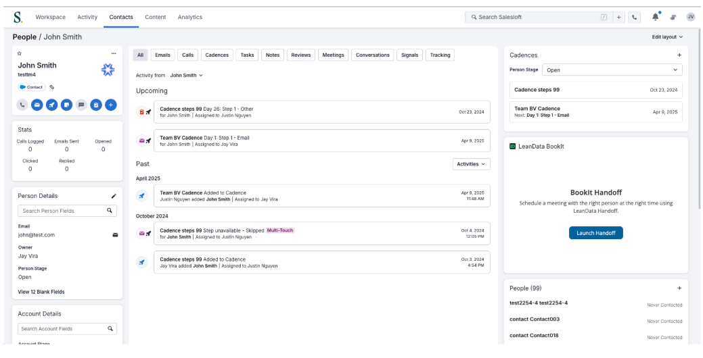Switch to the Reviews tab
This screenshot has height=358, width=703.
[x=301, y=55]
